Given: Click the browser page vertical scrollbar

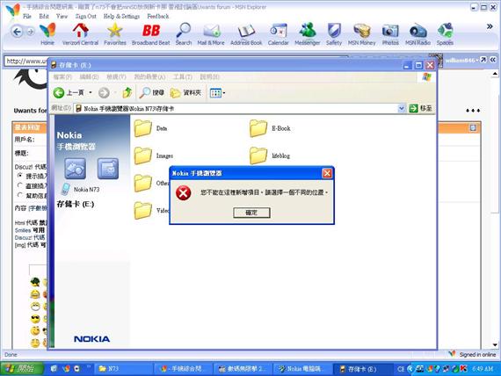Looking at the screenshot, I should 495,209.
